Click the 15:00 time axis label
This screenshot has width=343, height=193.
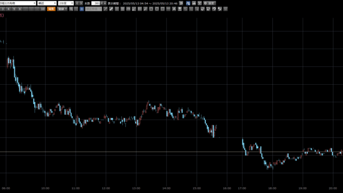197,188
